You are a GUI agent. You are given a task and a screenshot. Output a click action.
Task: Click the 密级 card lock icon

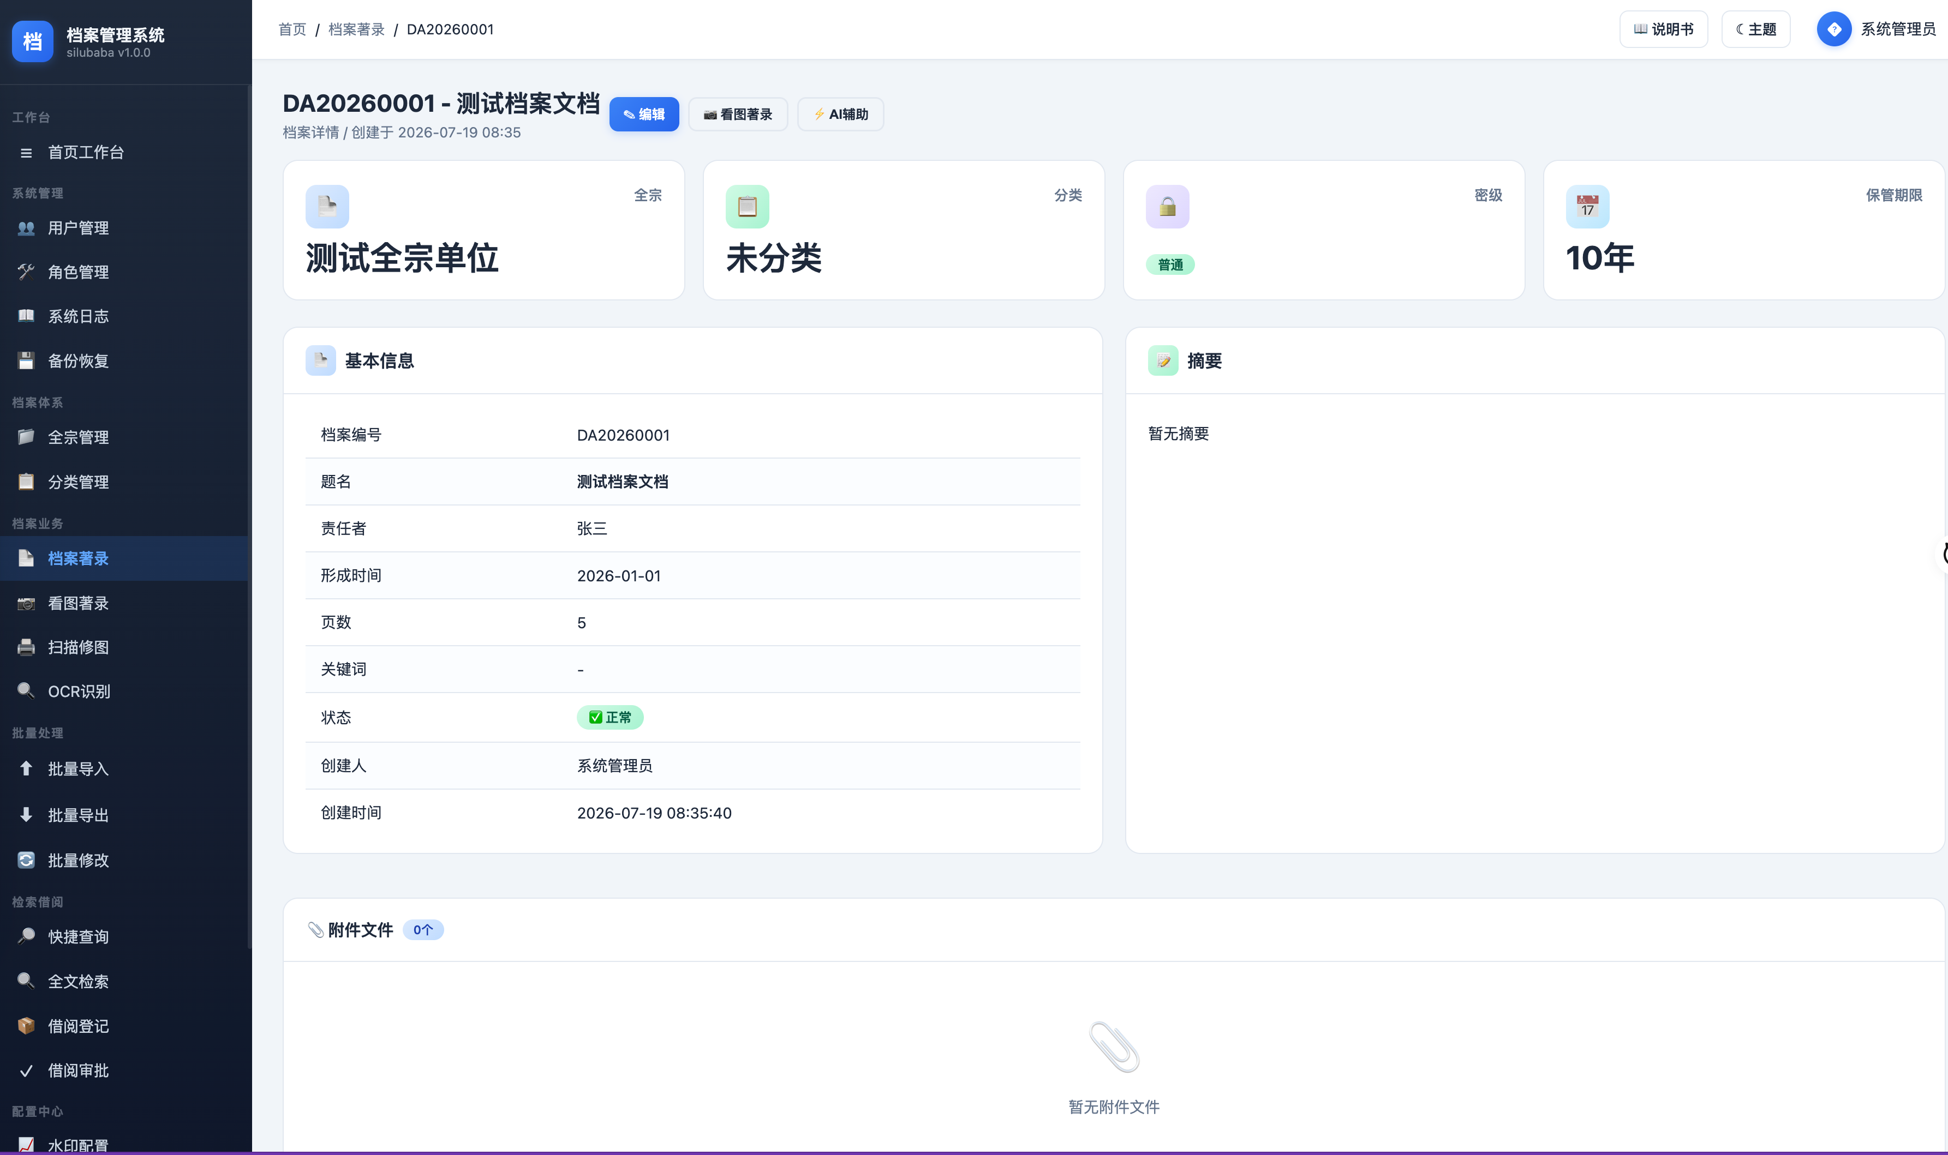coord(1168,206)
